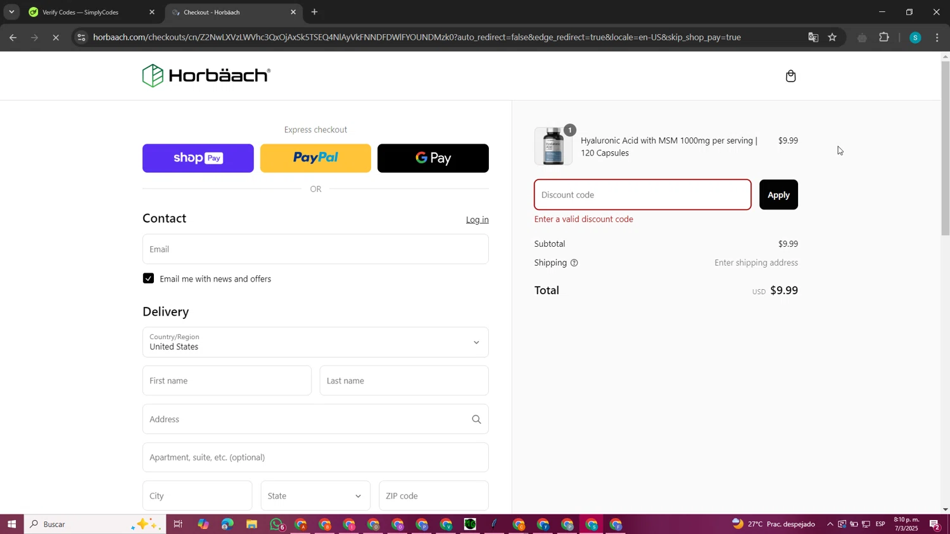Choose Google Pay express checkout

(433, 158)
